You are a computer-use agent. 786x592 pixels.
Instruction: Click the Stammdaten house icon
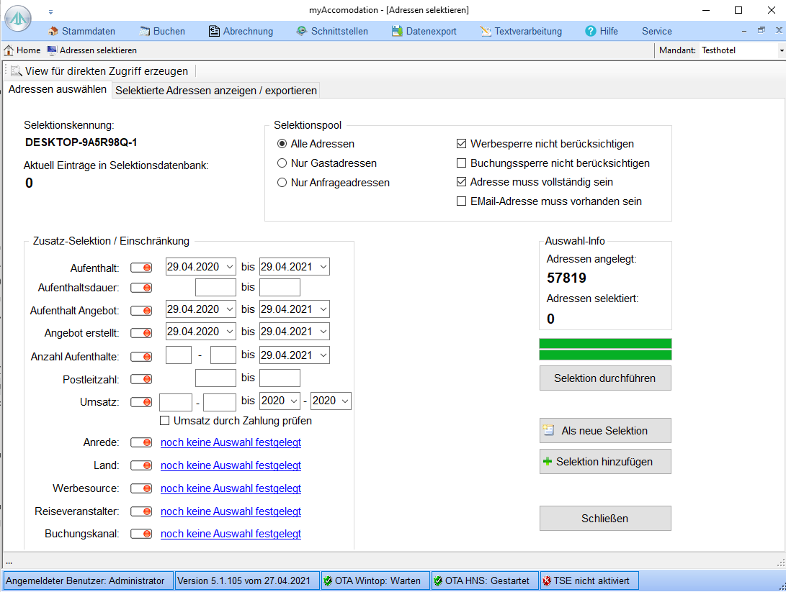tap(53, 31)
